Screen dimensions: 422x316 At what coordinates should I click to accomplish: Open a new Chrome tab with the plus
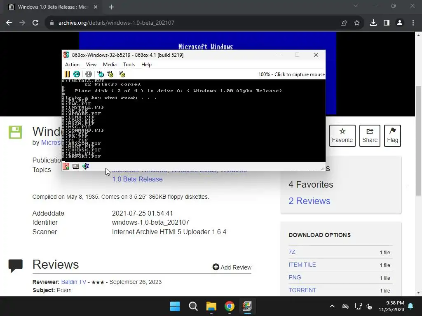pyautogui.click(x=111, y=7)
